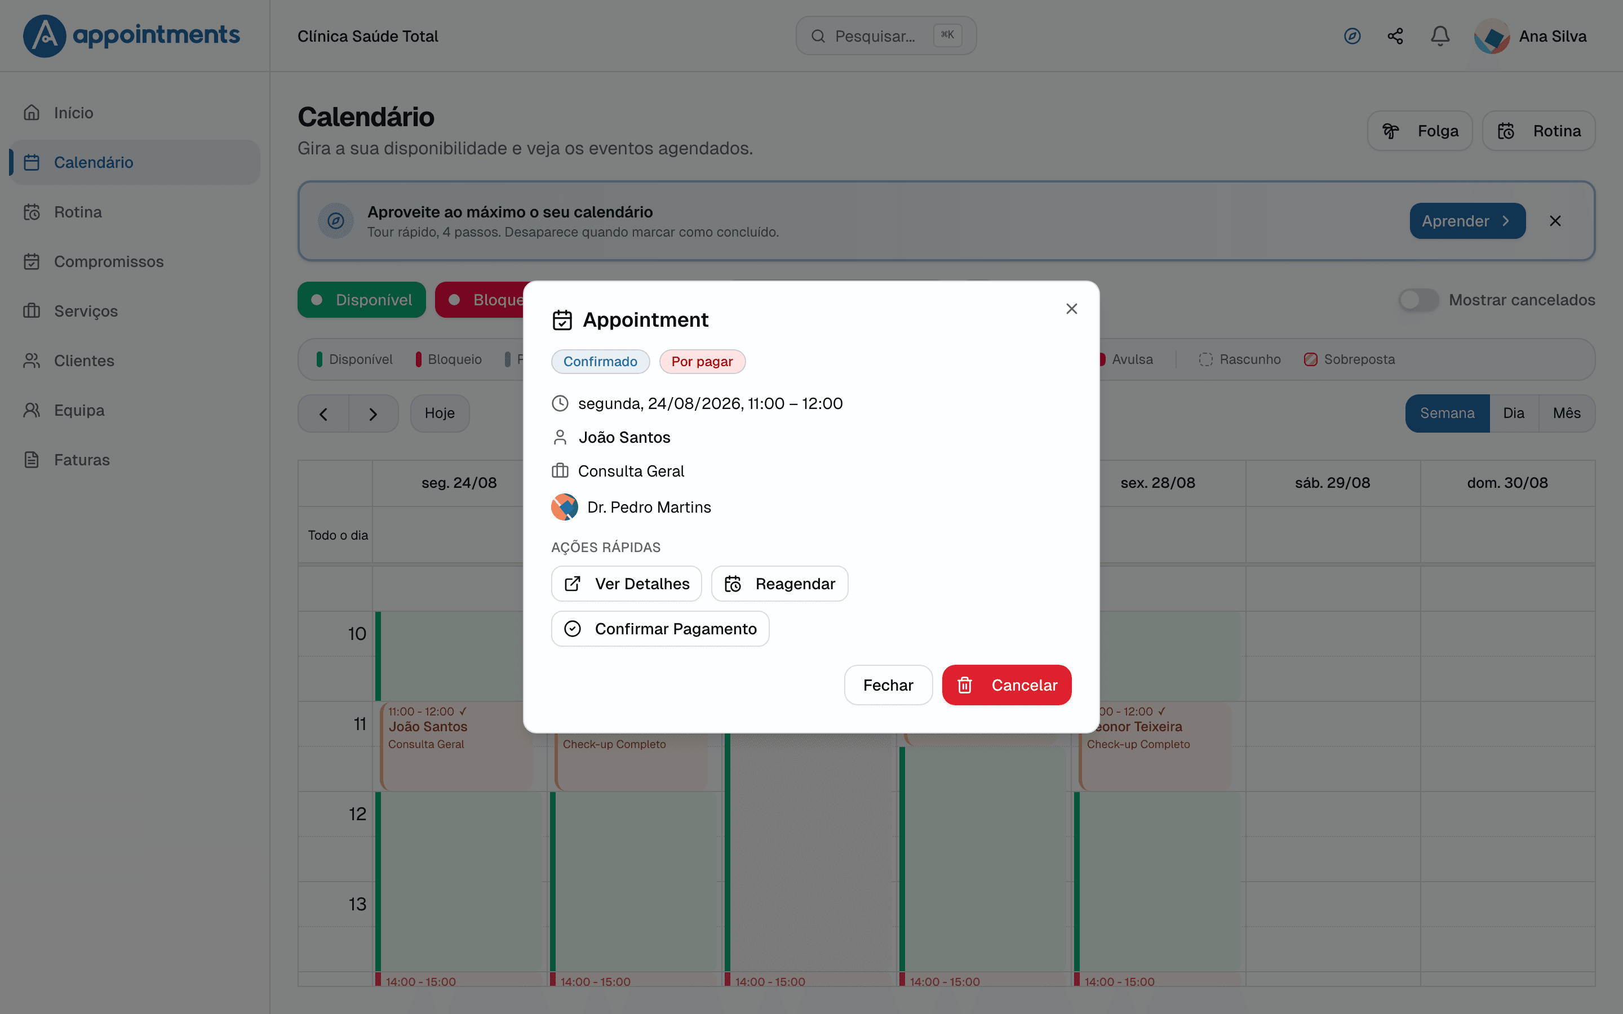Screen dimensions: 1623x1014
Task: Click the Sobreposta legend item
Action: pyautogui.click(x=1349, y=359)
